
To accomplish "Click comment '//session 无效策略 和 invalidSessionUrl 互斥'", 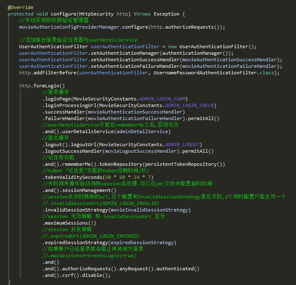I will tap(103, 216).
